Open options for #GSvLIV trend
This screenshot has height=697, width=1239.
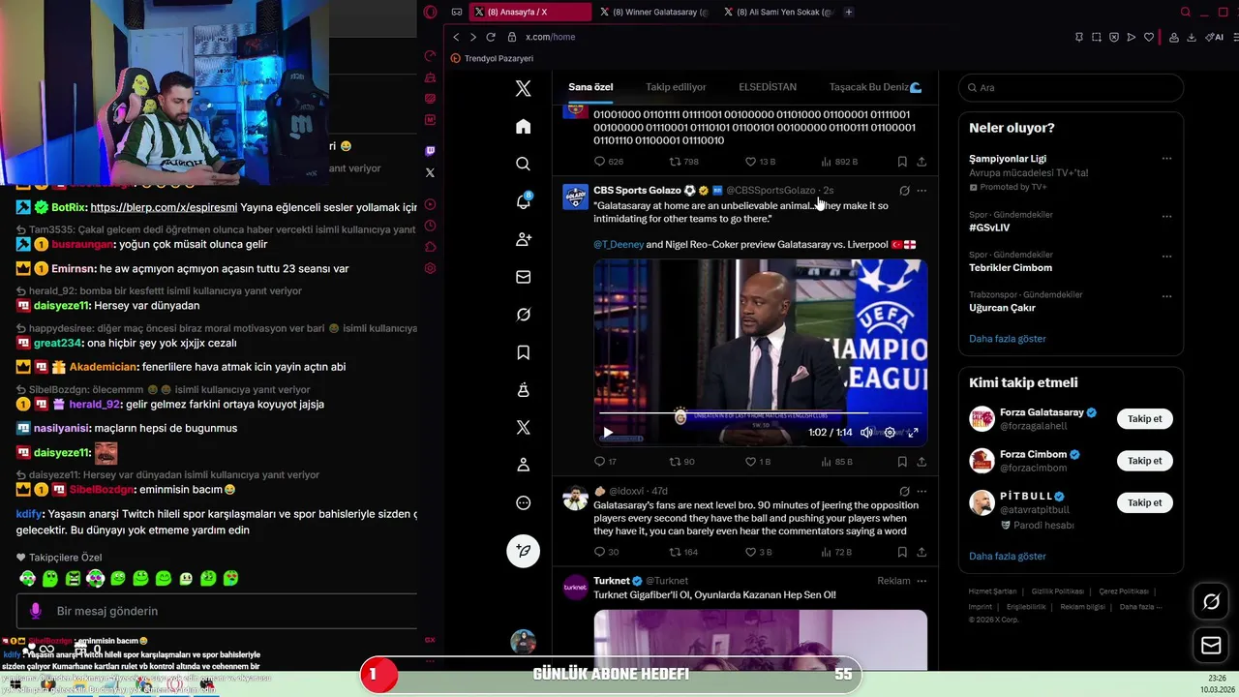[x=1166, y=215]
